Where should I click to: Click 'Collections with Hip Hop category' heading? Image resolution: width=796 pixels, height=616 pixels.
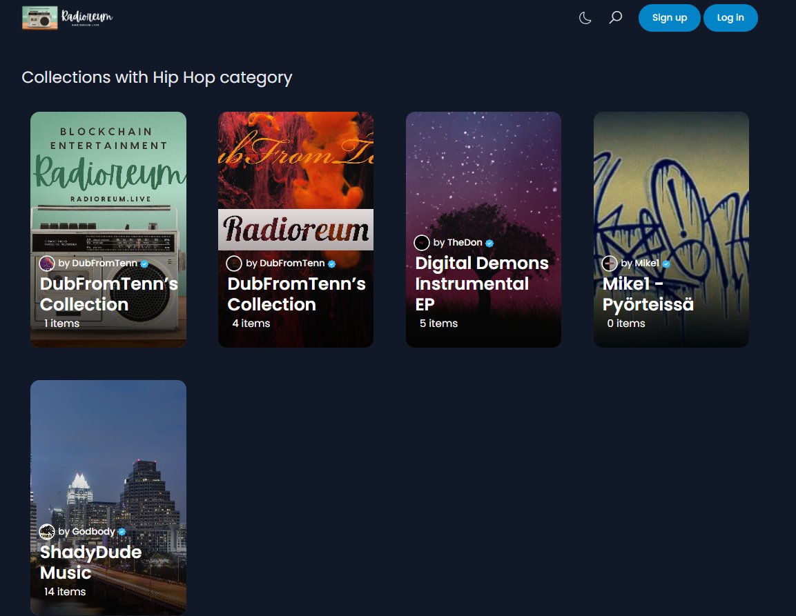click(157, 77)
